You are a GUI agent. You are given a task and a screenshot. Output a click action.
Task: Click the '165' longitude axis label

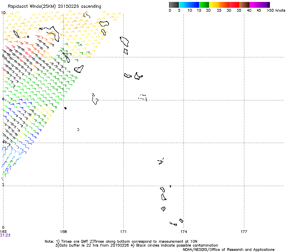3,232
